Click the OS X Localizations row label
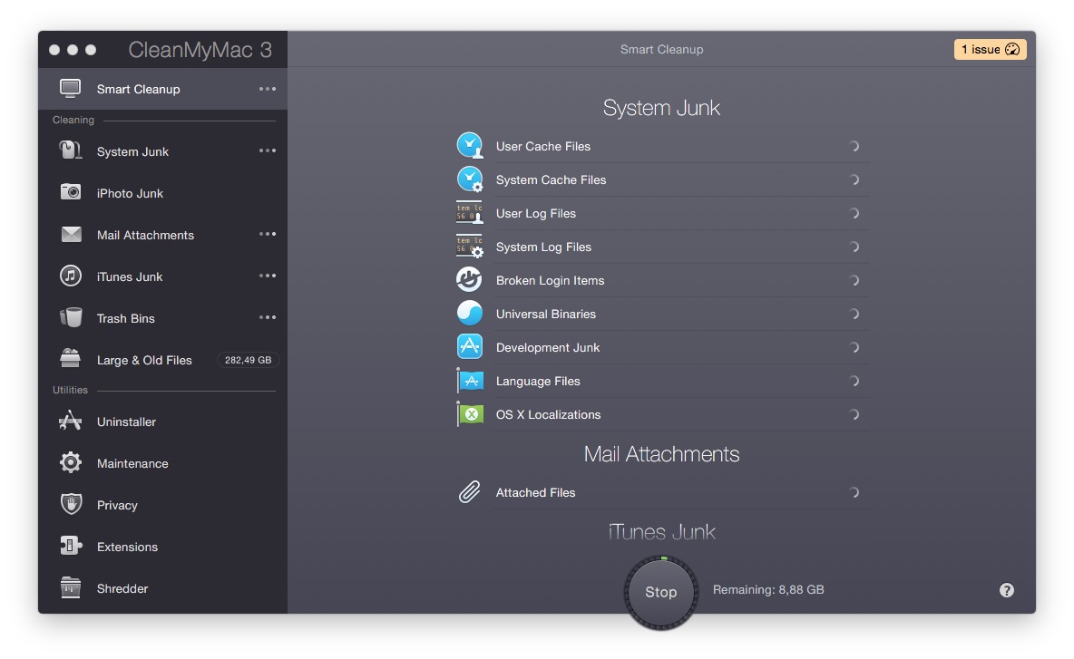 (x=548, y=414)
